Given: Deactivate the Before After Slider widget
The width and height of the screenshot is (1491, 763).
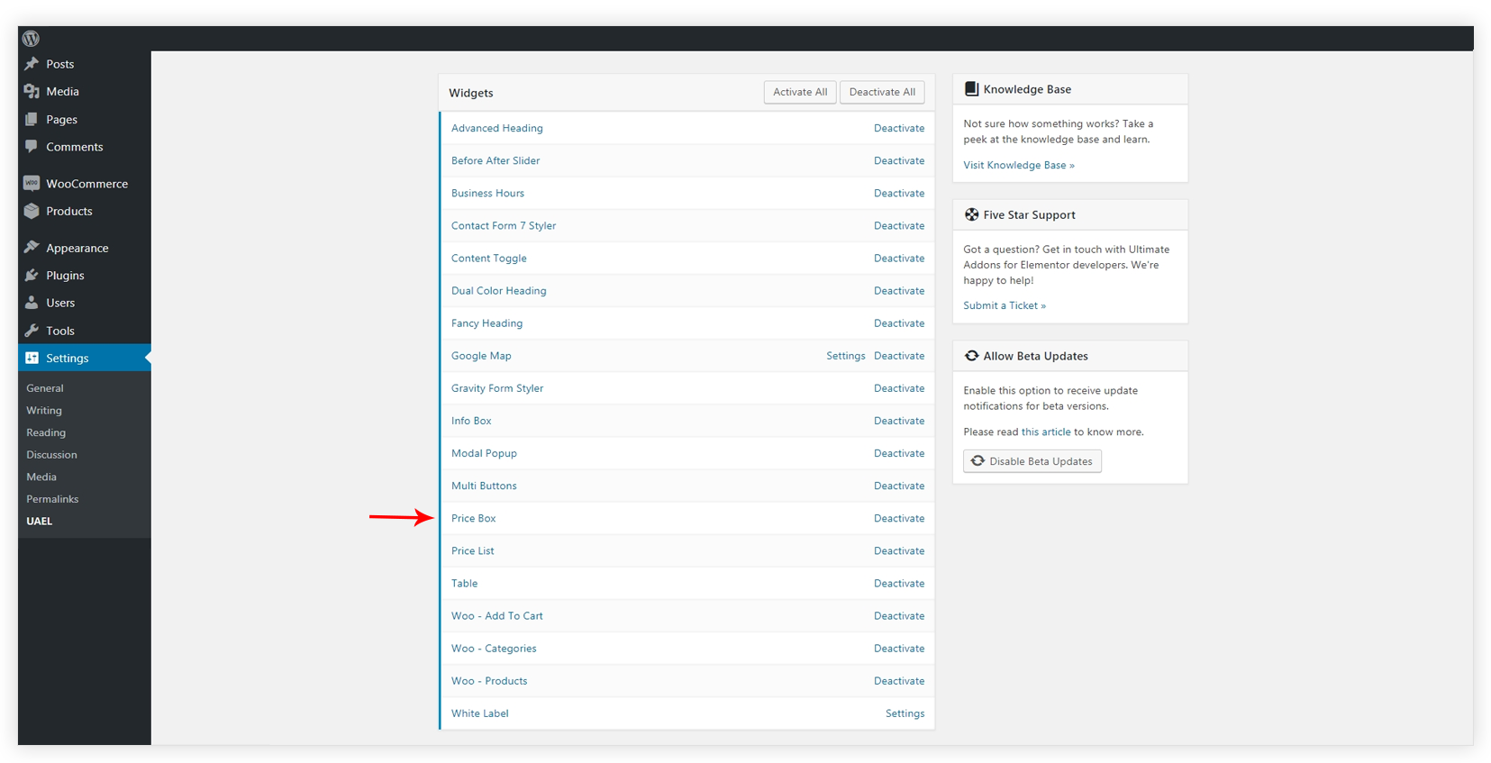Looking at the screenshot, I should tap(899, 160).
